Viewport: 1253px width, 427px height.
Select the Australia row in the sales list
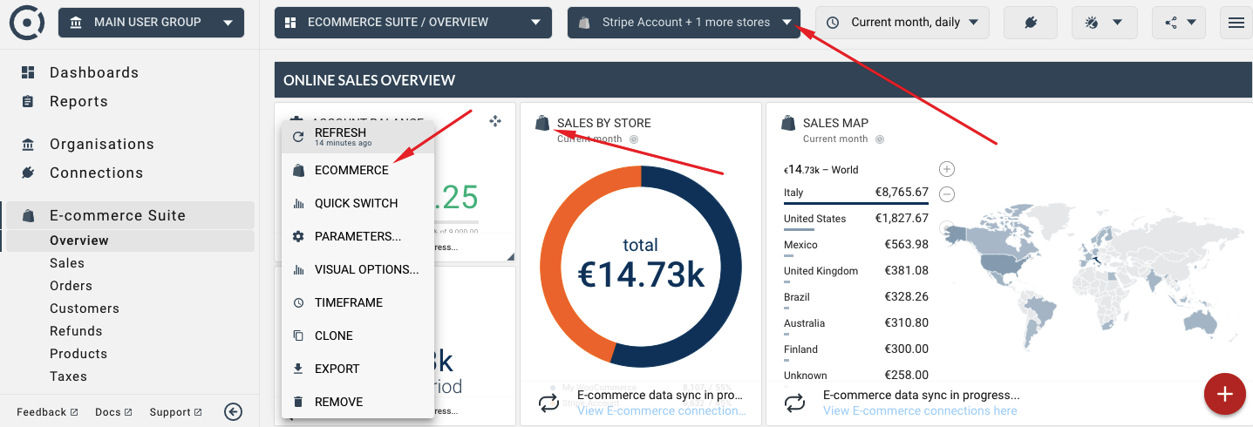coord(856,323)
